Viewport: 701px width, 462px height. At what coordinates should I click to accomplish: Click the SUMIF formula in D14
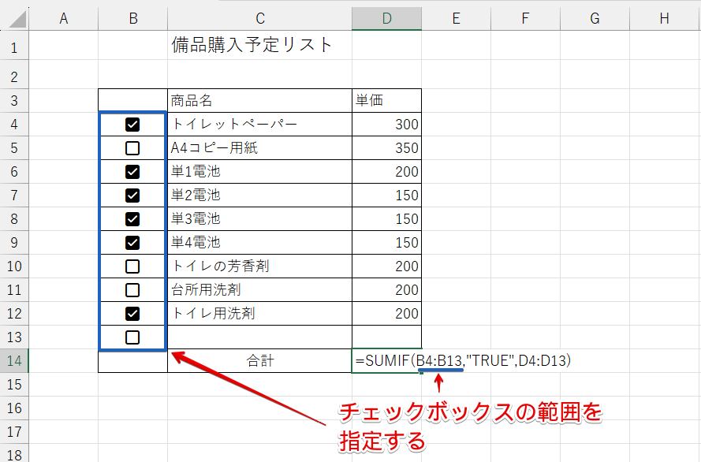pyautogui.click(x=463, y=360)
